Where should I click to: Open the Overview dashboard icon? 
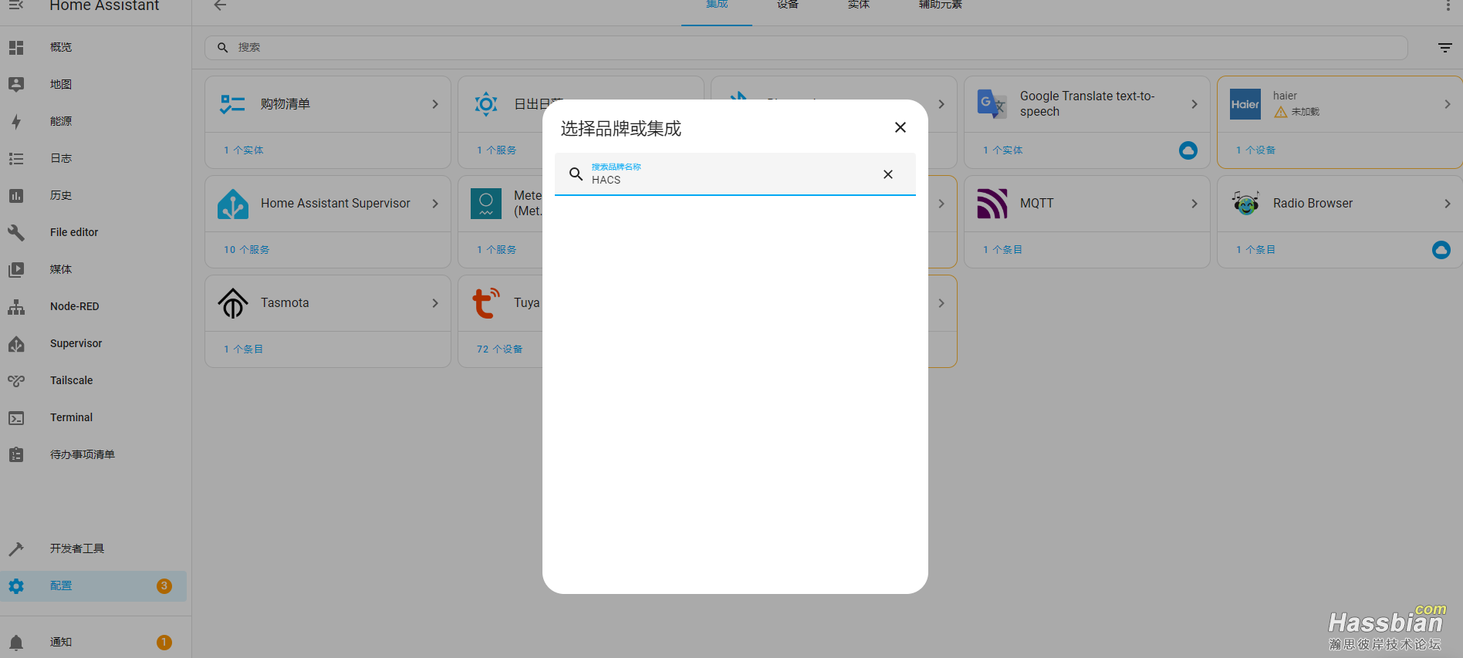pyautogui.click(x=16, y=48)
